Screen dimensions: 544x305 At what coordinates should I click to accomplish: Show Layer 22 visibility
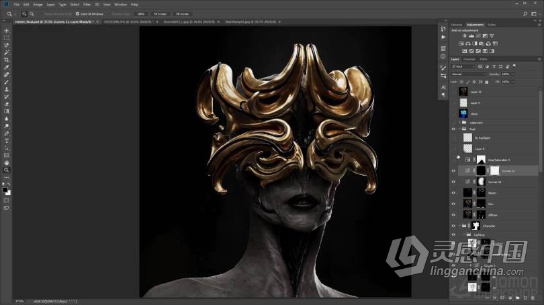(x=453, y=92)
